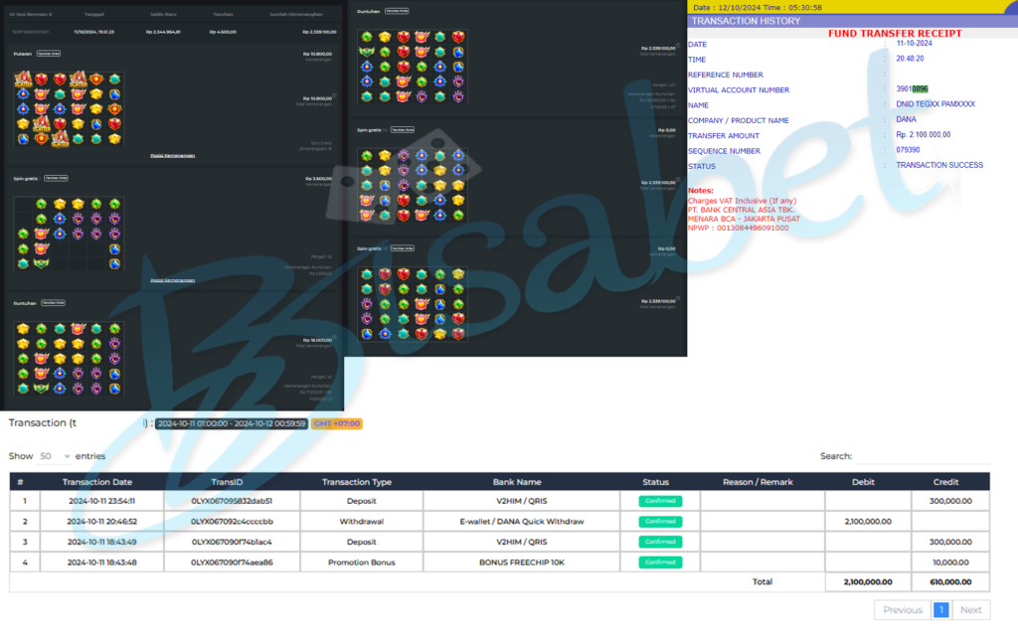Select TransID 0LYX067090f74b1ac4
This screenshot has width=1018, height=638.
click(232, 542)
